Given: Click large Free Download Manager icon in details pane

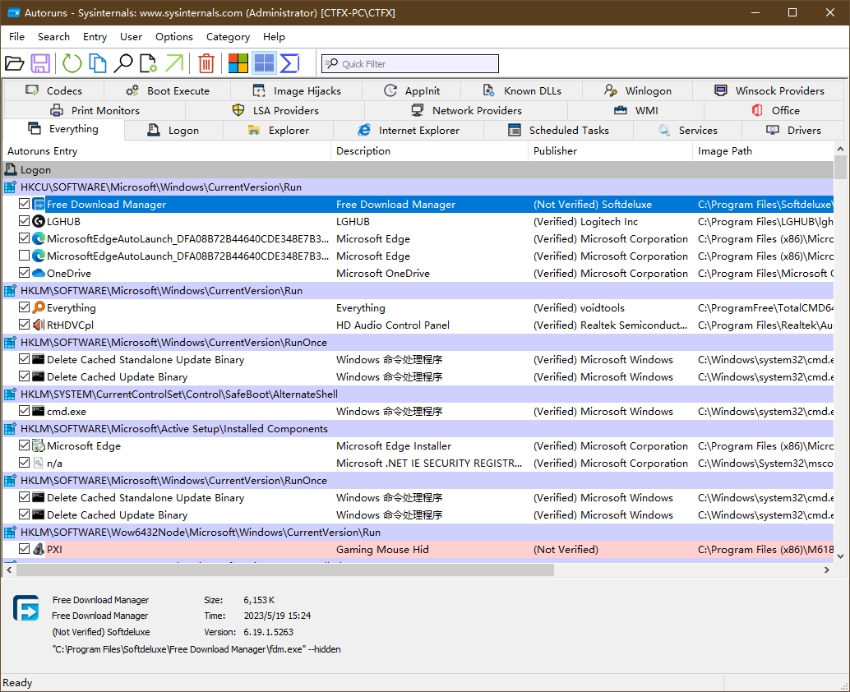Looking at the screenshot, I should tap(26, 608).
